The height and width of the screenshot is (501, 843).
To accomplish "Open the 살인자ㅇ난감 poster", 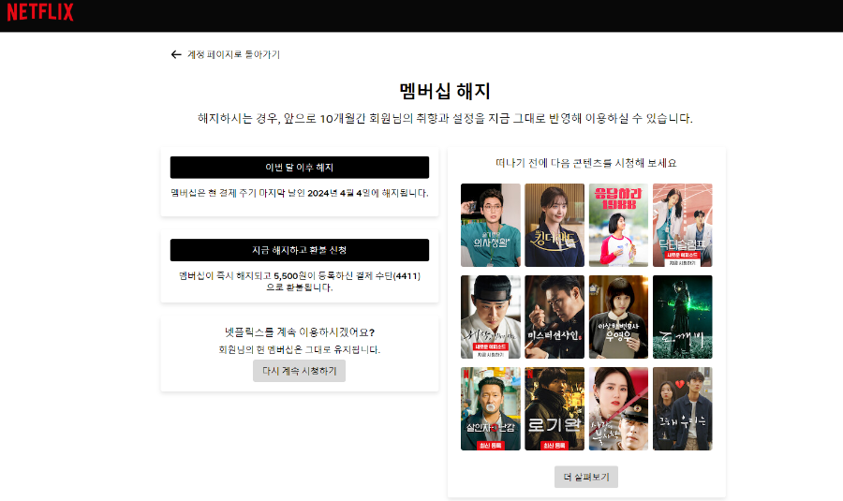I will [490, 408].
